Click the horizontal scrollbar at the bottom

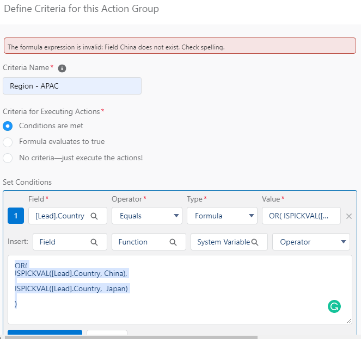[163, 337]
